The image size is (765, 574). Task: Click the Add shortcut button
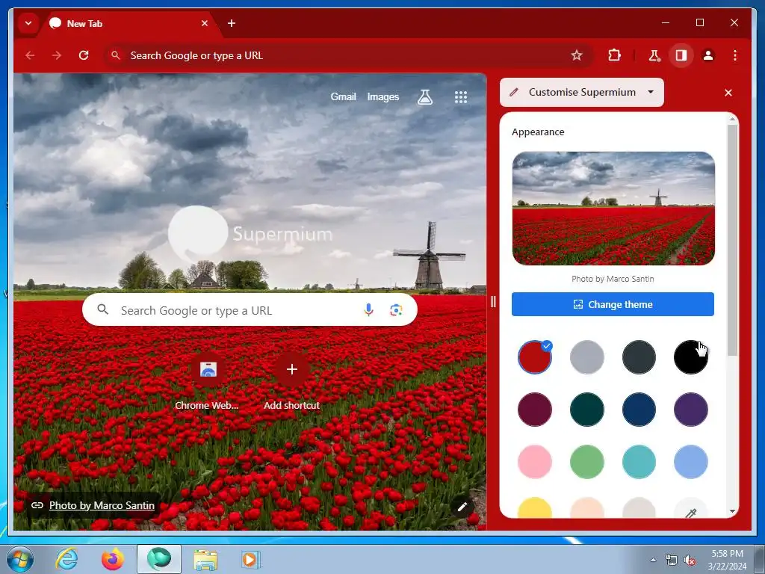coord(292,382)
